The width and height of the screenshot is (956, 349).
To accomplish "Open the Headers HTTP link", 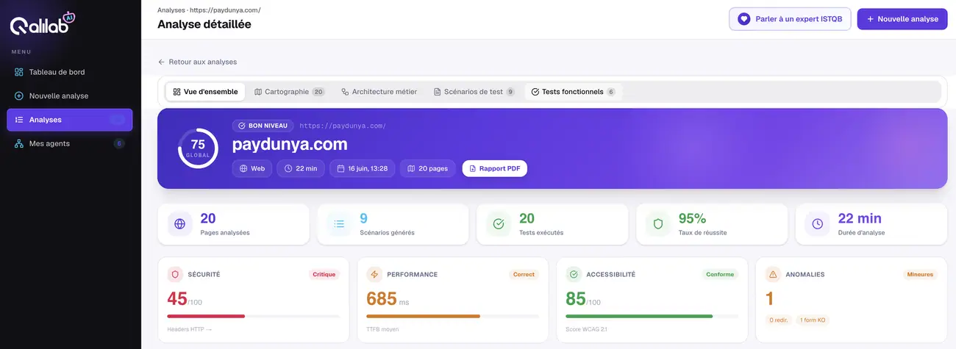I will pos(190,329).
